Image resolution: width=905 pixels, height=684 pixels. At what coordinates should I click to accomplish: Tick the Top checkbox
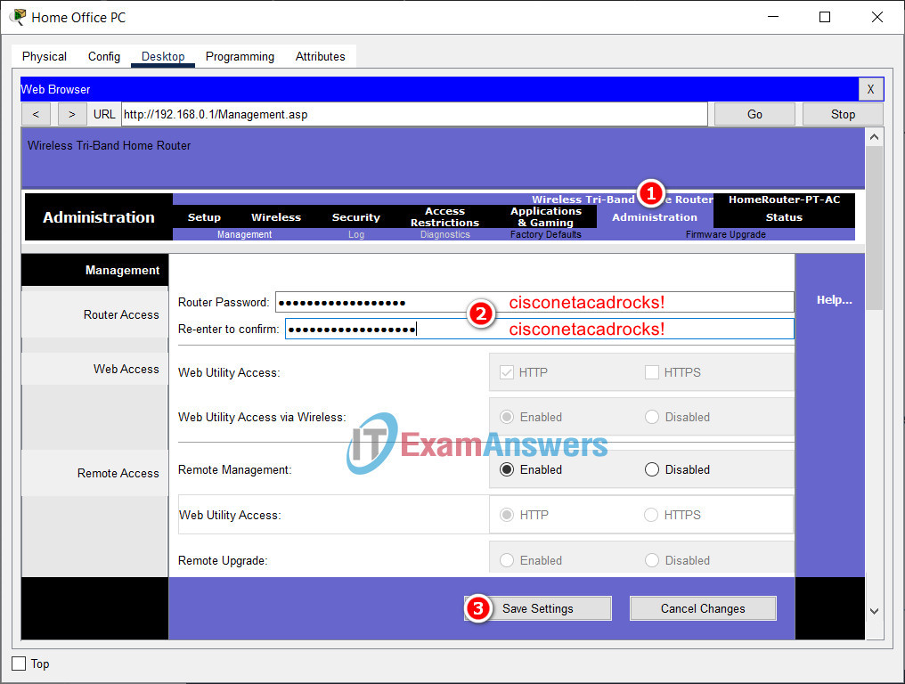[19, 664]
